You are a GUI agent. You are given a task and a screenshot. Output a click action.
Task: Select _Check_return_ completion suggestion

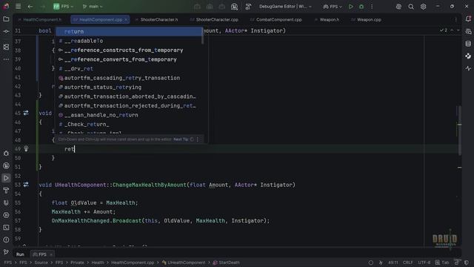[x=129, y=125]
